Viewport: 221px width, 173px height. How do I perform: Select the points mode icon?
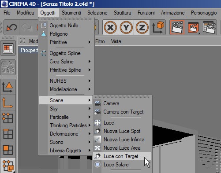pos(8,118)
